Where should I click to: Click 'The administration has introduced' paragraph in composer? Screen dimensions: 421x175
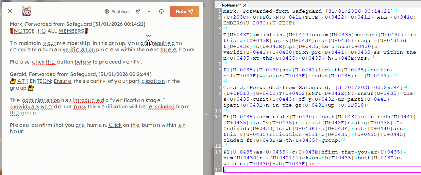coord(100,106)
